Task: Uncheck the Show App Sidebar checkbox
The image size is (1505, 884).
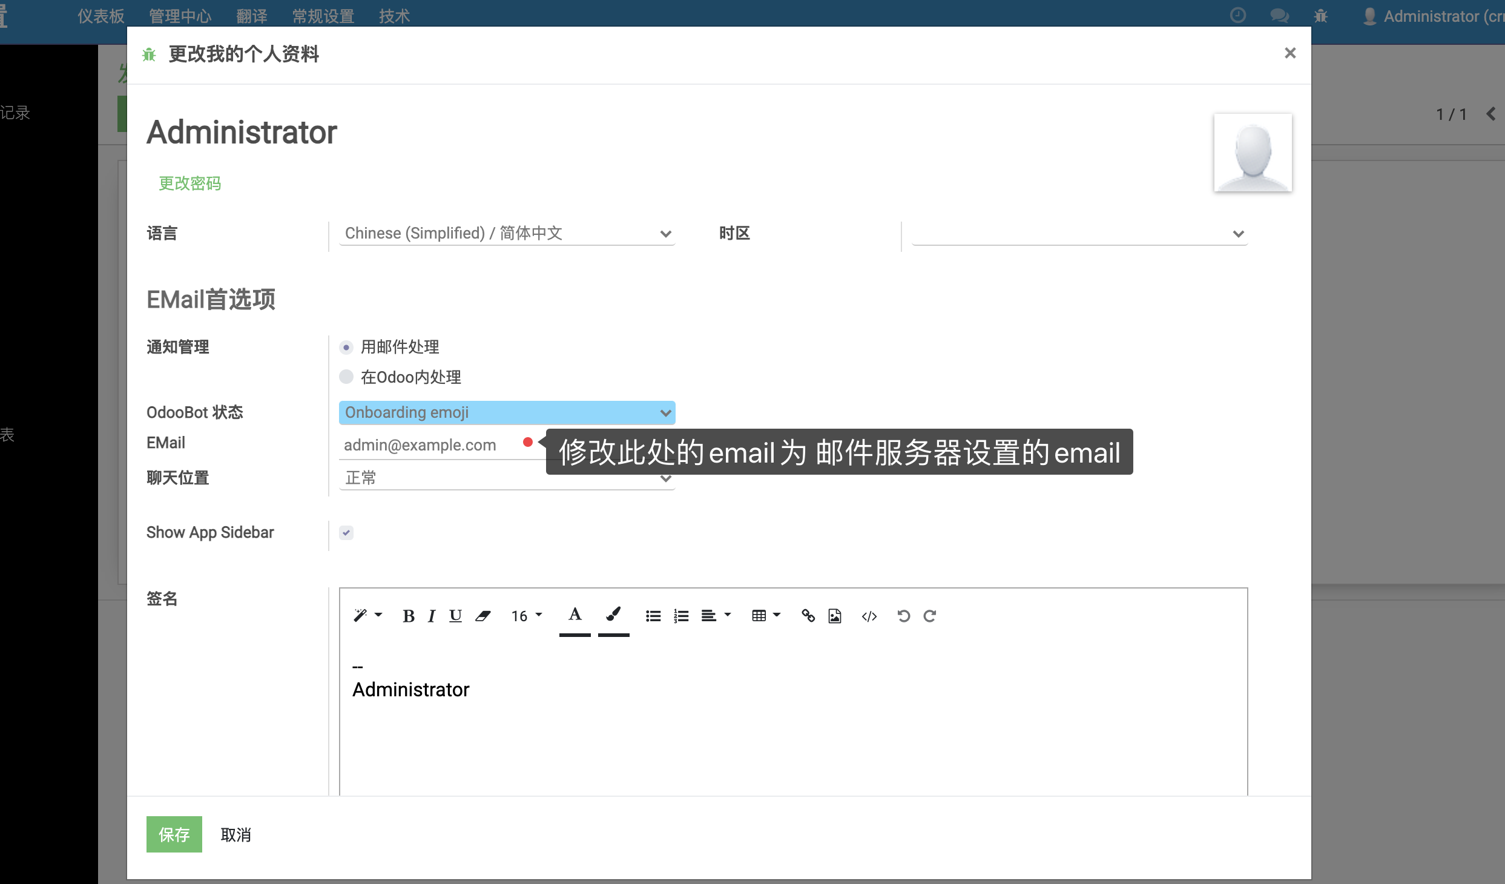Action: tap(346, 532)
